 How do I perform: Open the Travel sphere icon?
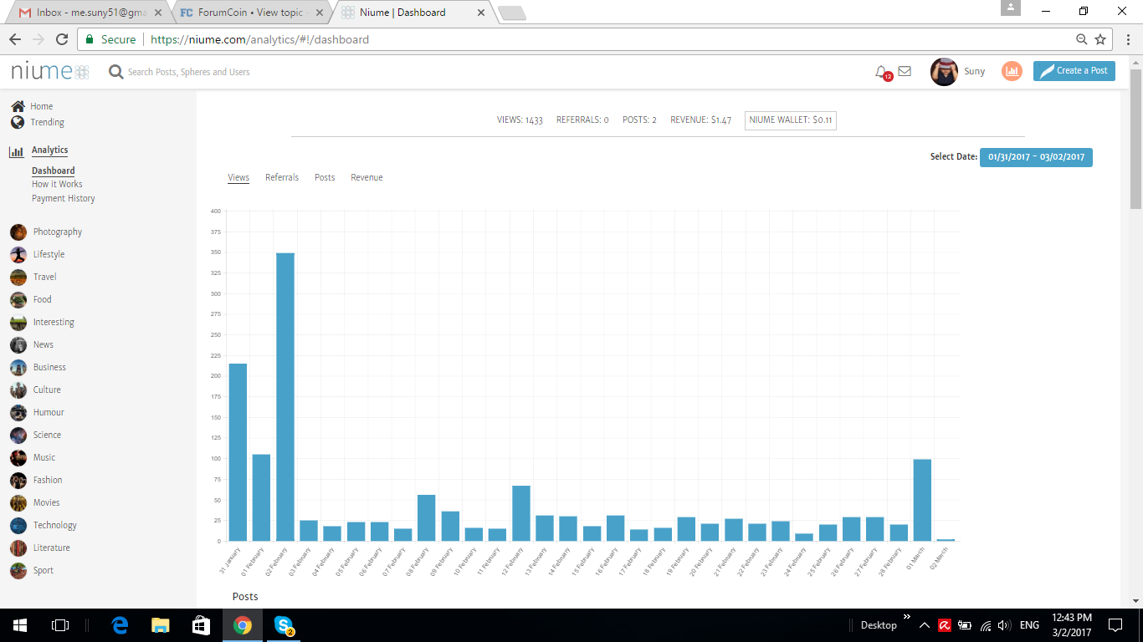[18, 277]
